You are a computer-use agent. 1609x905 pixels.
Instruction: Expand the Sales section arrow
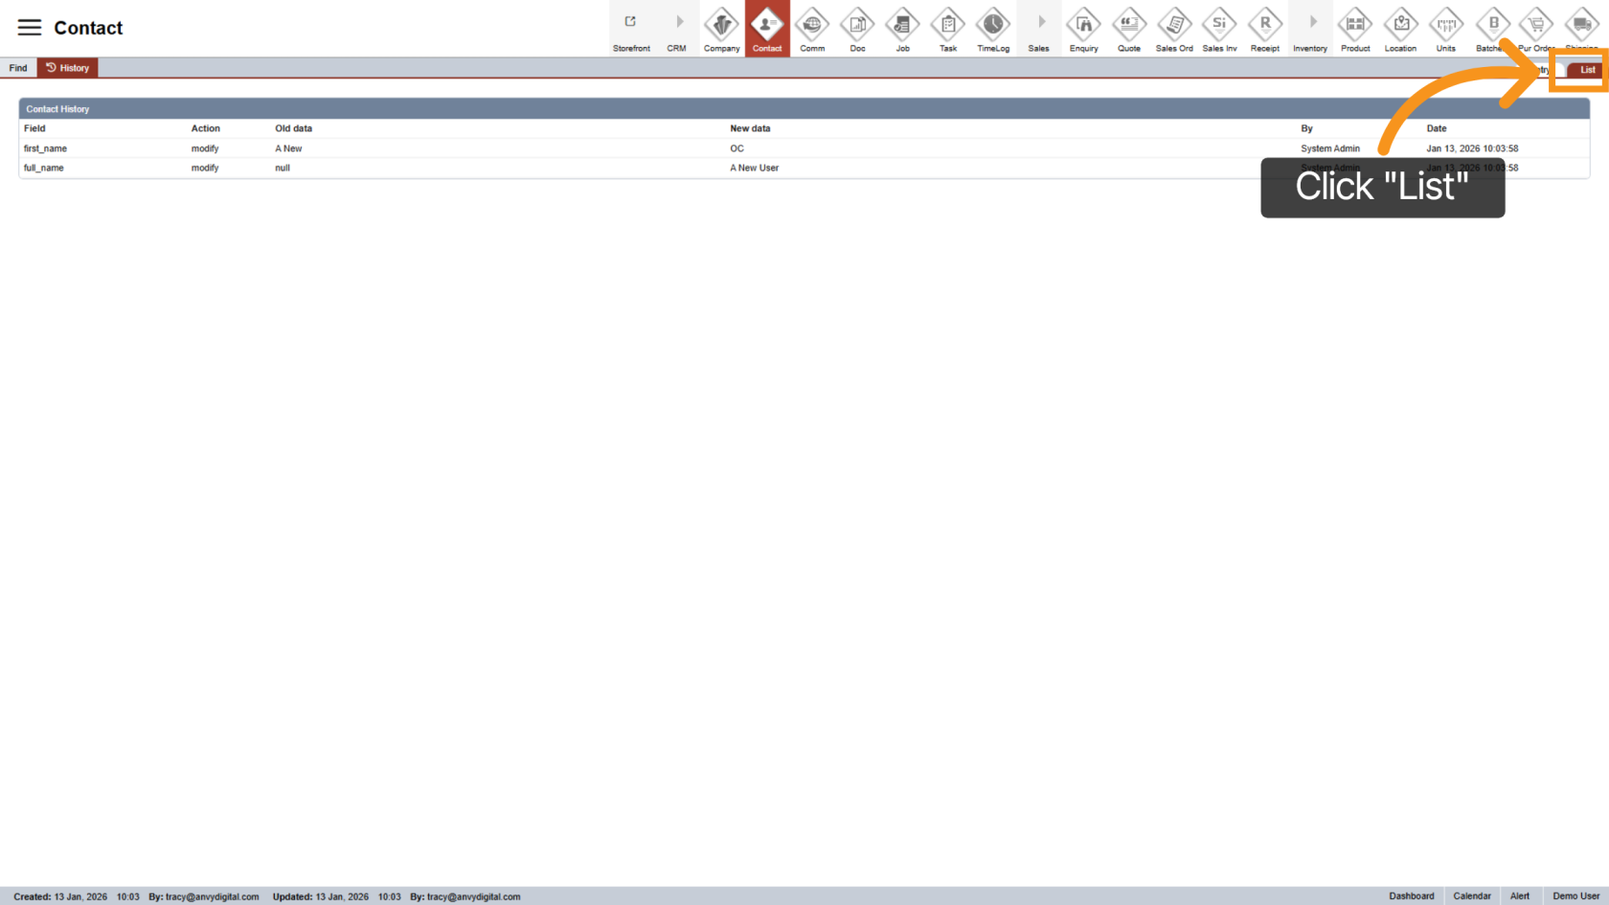pos(1039,21)
